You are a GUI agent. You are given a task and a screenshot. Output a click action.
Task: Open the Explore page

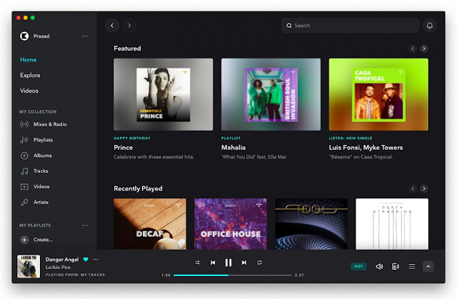30,75
